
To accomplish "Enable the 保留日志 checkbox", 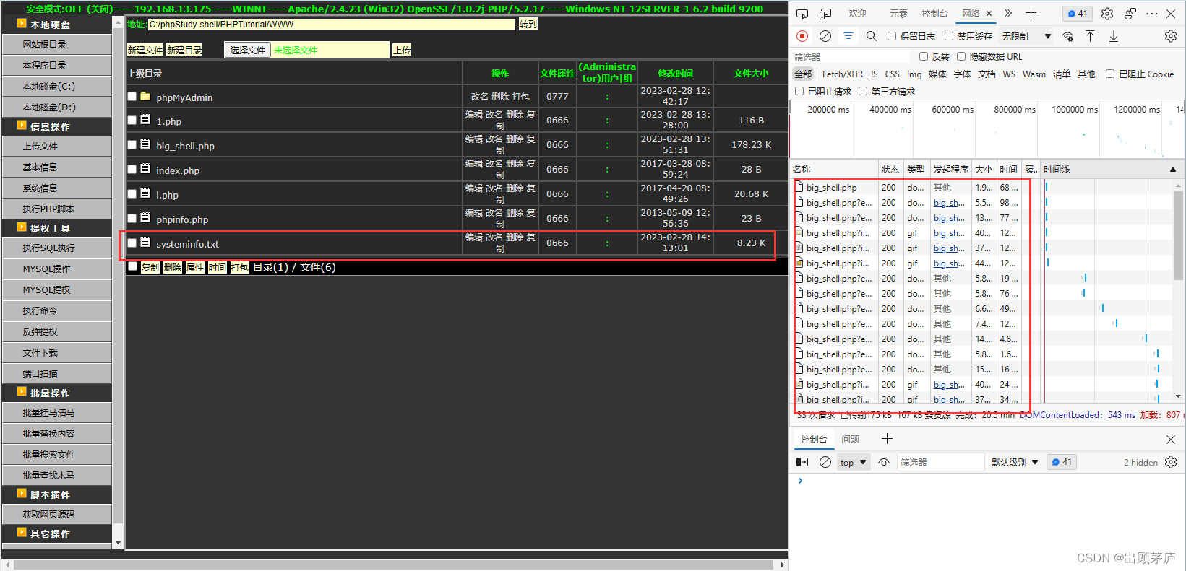I will (892, 36).
